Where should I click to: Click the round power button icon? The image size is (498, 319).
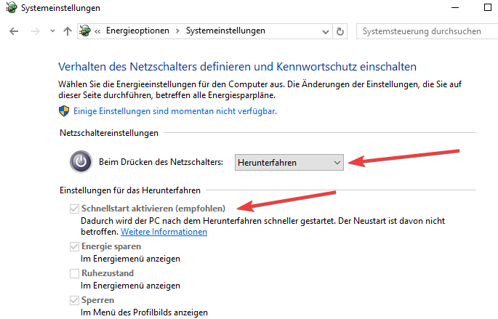tap(81, 162)
